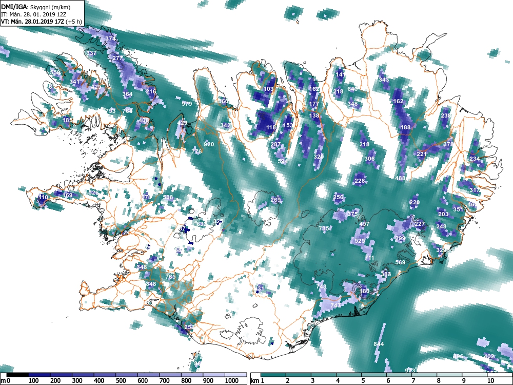Viewport: 513px width, 385px height.
Task: Click the '10' label on km scale
Action: tap(490, 380)
